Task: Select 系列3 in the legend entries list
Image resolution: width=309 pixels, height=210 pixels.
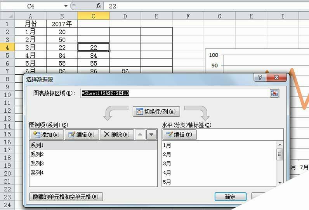Action: point(93,164)
